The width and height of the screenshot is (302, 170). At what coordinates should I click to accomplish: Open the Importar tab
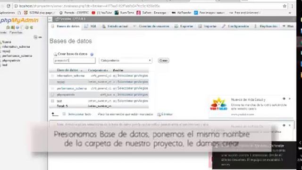tap(208, 26)
